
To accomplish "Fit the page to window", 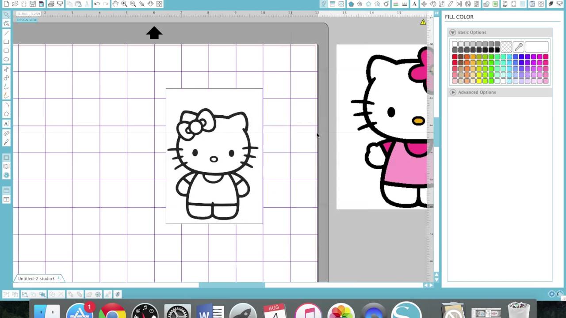I will 159,4.
